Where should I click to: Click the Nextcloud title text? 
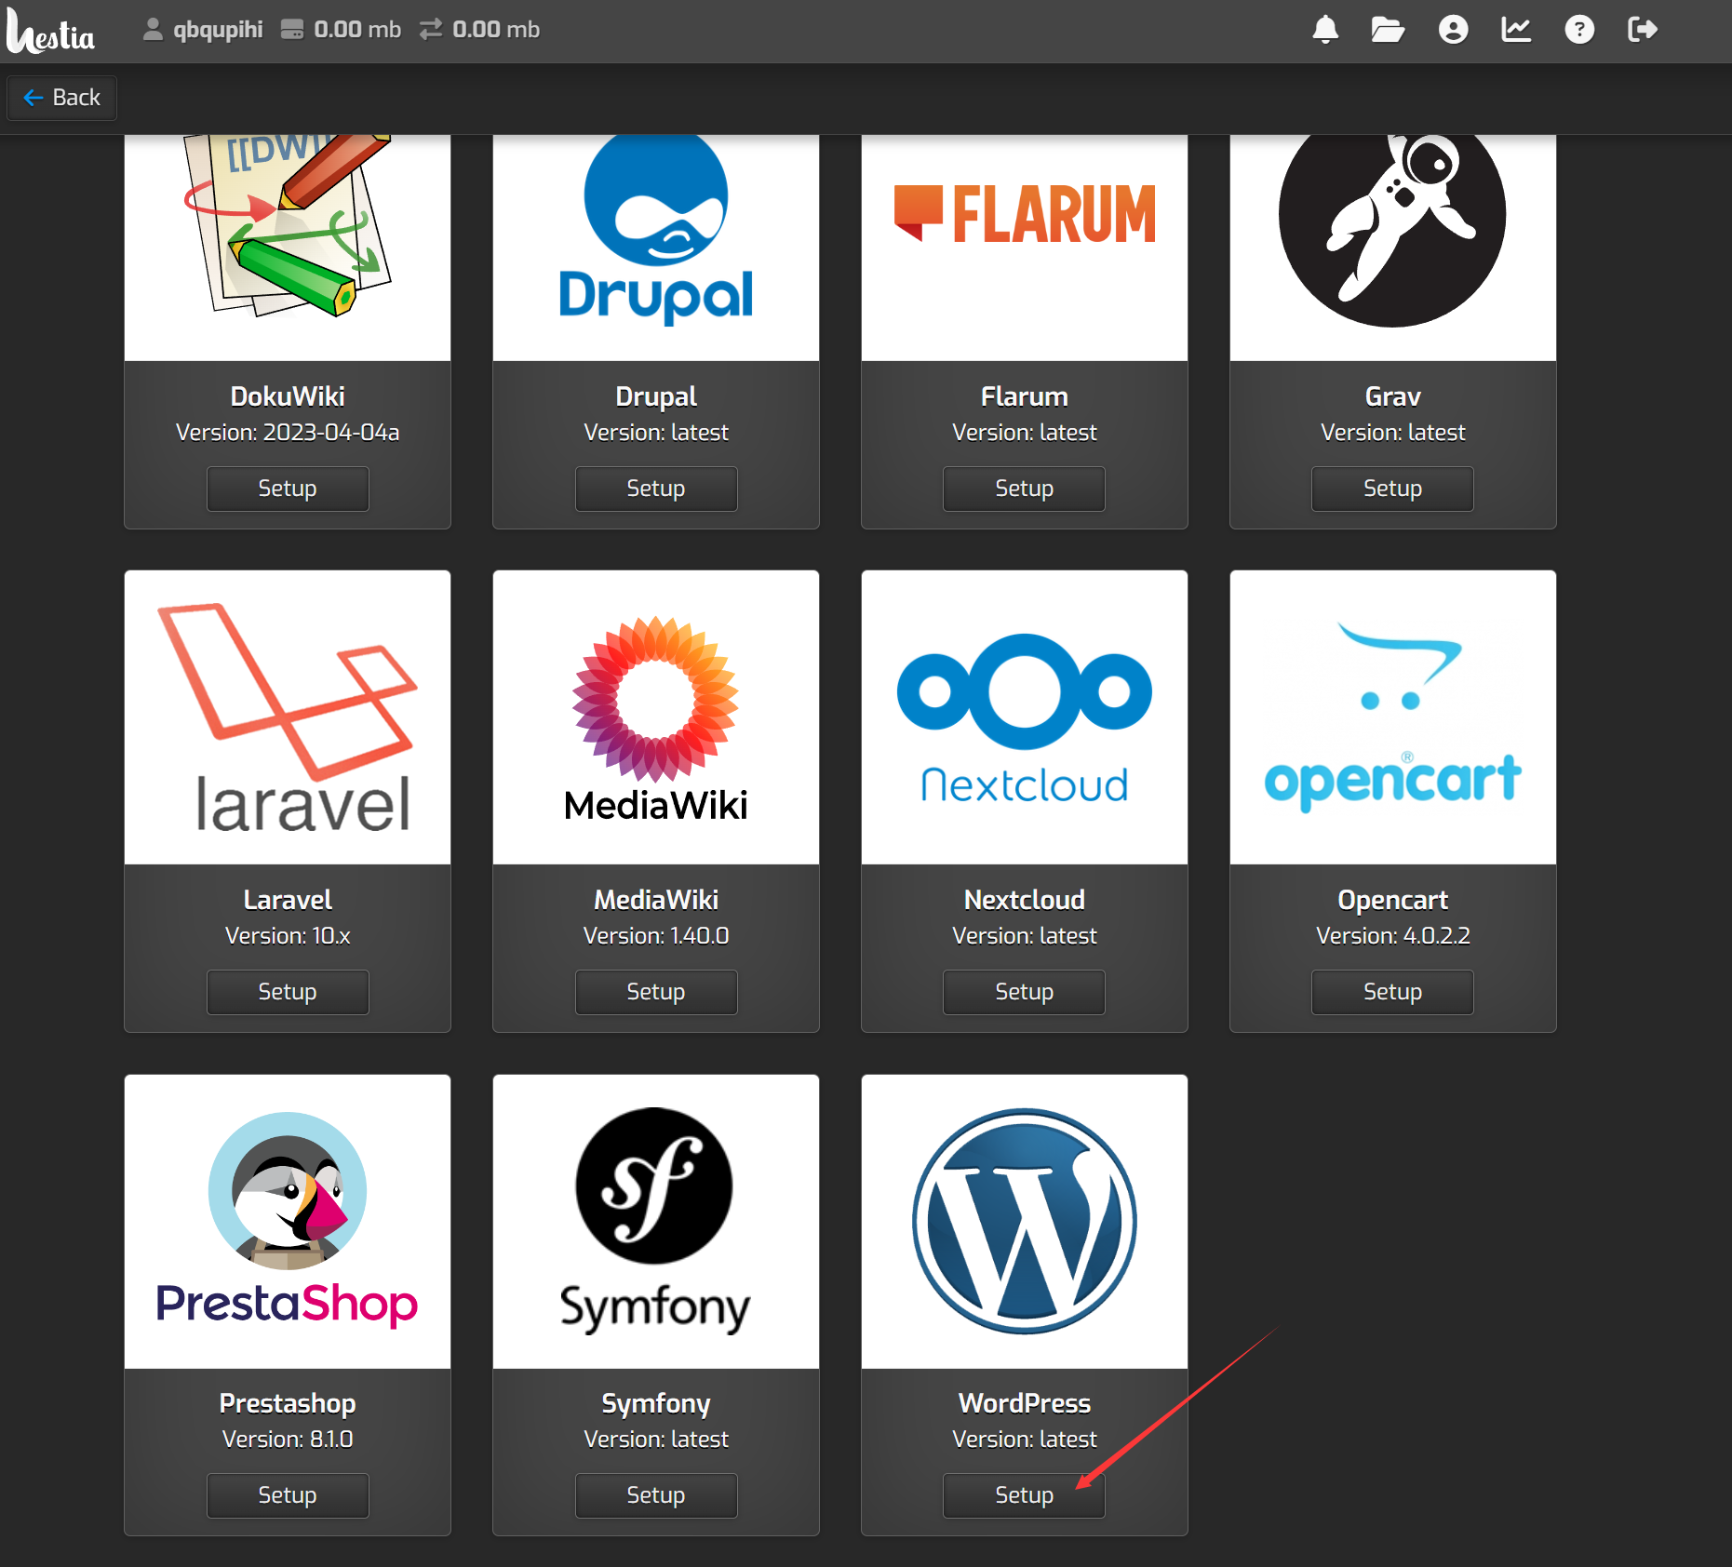point(1025,900)
